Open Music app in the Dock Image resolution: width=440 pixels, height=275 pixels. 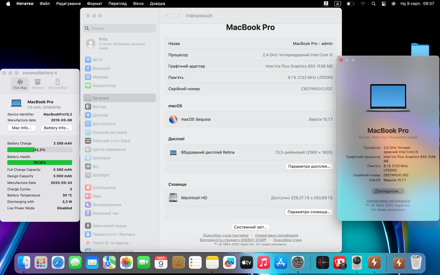[x=263, y=263]
